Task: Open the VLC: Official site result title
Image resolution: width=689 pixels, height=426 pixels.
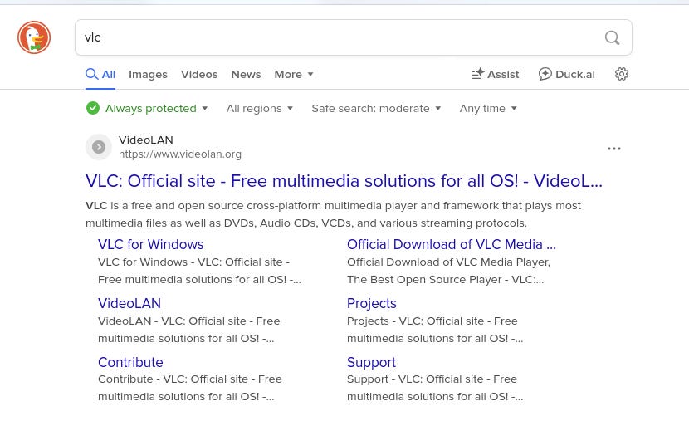Action: [x=344, y=181]
